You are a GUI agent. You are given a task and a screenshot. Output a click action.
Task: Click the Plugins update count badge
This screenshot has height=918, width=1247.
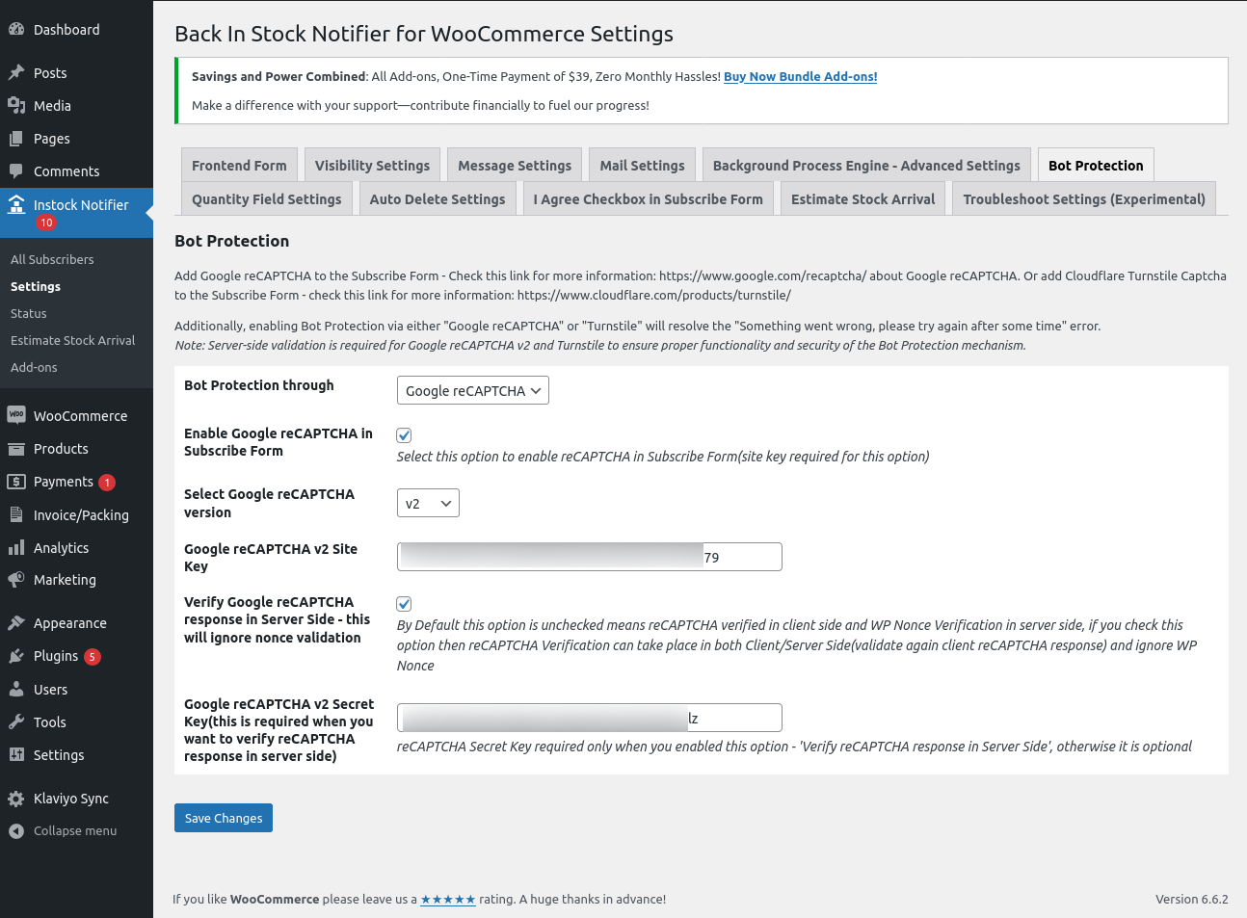93,657
